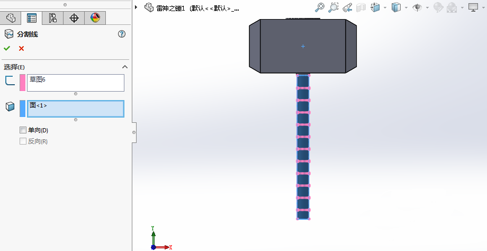Click the greyed Section View icon
Screen dimensions: 487x251
click(361, 7)
